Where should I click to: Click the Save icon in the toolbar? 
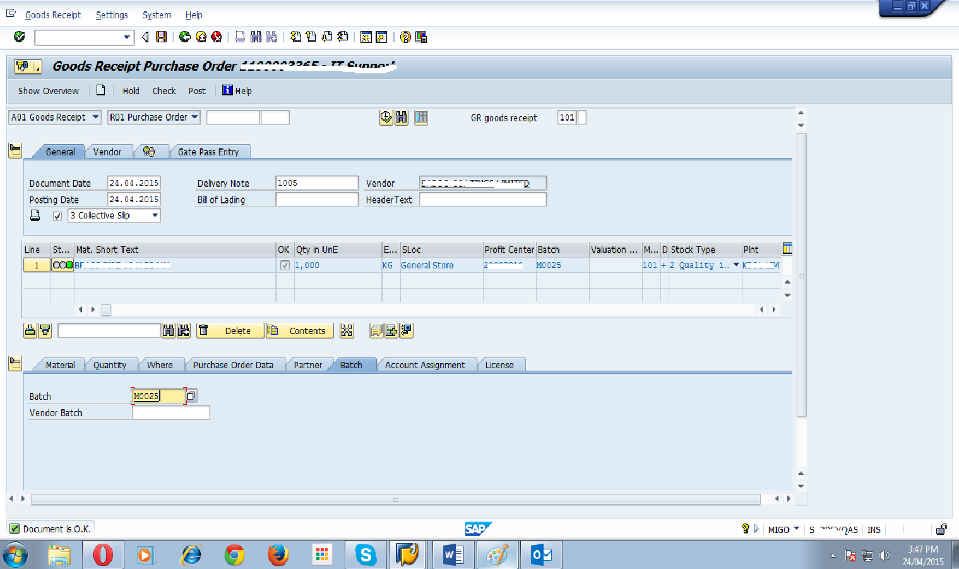pos(161,37)
